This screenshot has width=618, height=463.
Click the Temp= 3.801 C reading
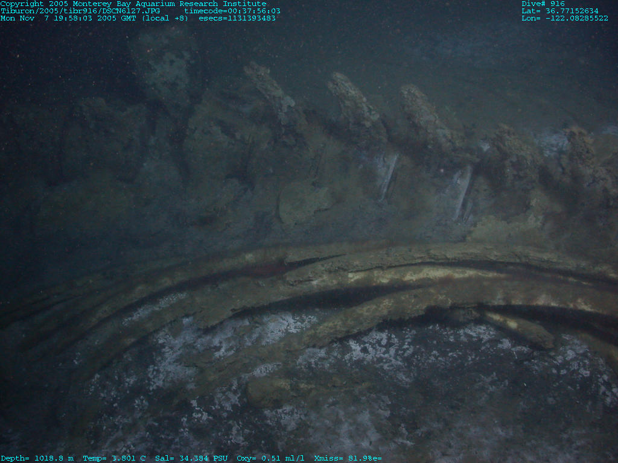114,458
